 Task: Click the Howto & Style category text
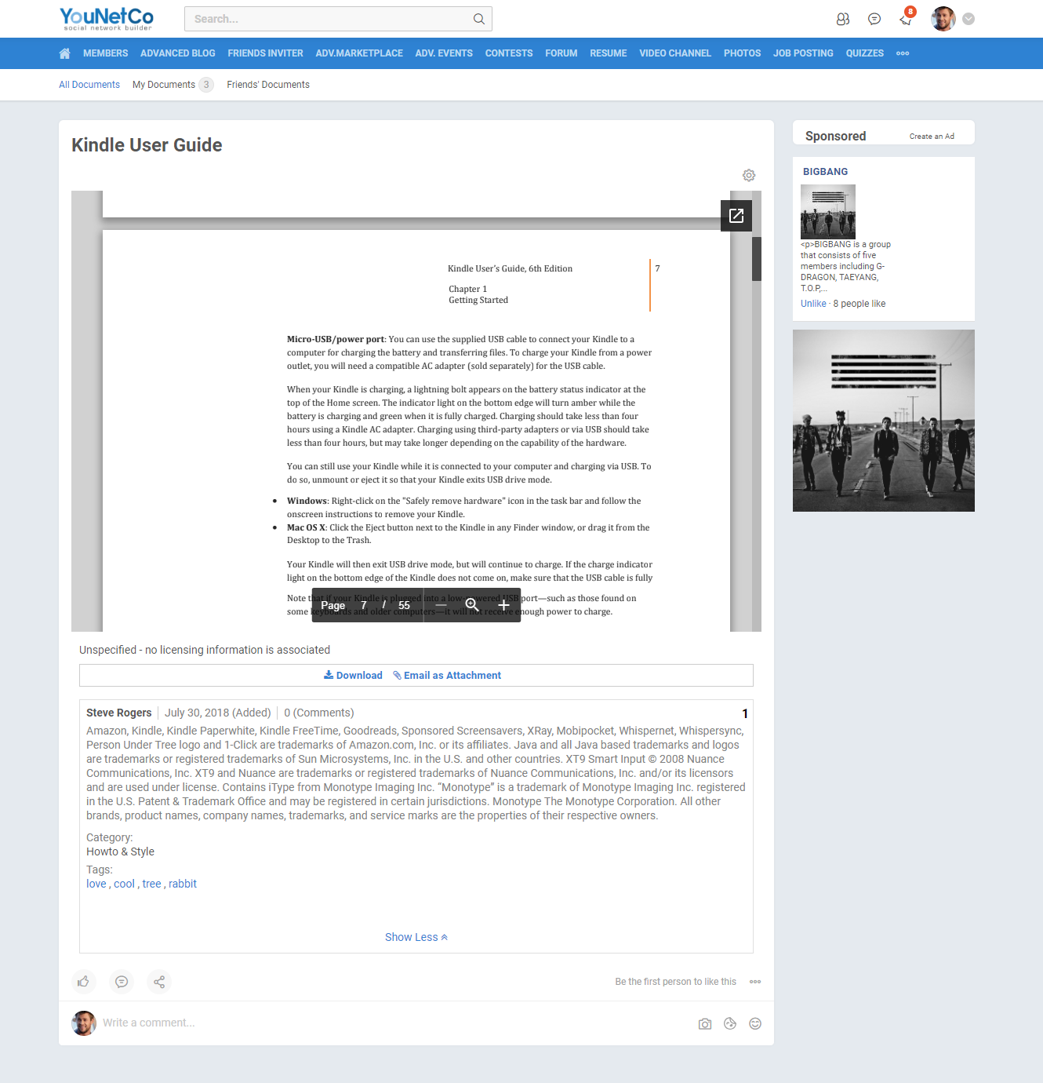pyautogui.click(x=120, y=851)
